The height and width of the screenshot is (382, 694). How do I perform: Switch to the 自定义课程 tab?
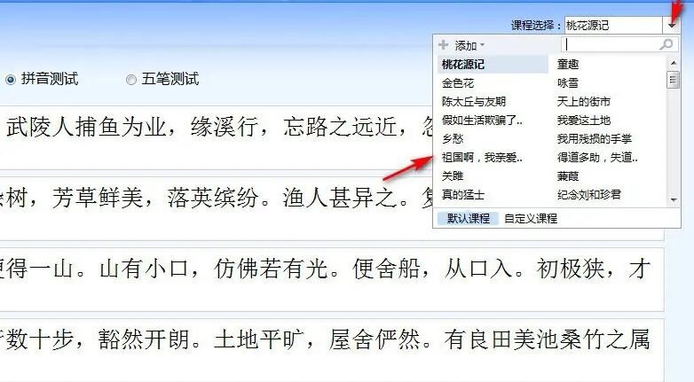click(530, 218)
